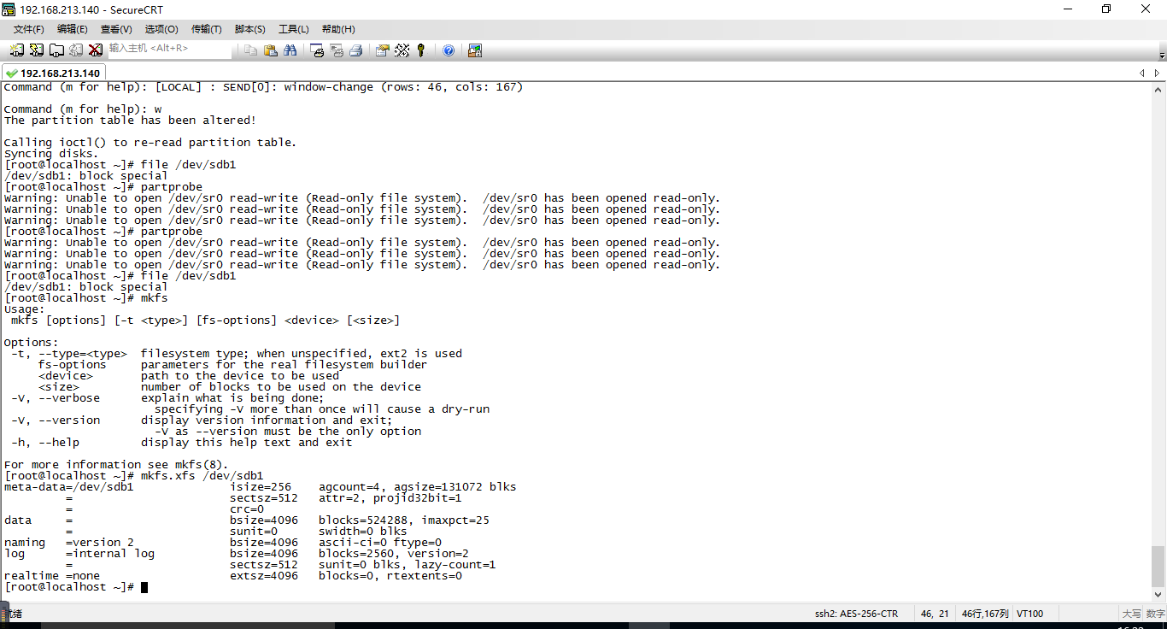Click the 'For more information see mkfs(8).' line
Image resolution: width=1167 pixels, height=629 pixels.
(116, 465)
